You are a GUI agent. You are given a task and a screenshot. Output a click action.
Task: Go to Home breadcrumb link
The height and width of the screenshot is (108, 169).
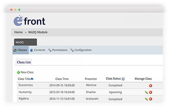[19, 32]
